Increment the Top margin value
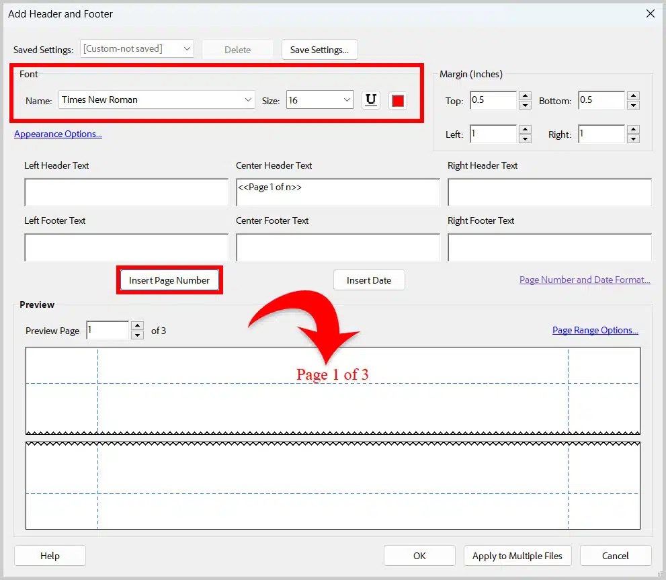This screenshot has width=666, height=580. coord(525,96)
